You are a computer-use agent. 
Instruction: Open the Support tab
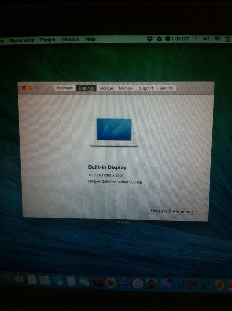pyautogui.click(x=146, y=88)
